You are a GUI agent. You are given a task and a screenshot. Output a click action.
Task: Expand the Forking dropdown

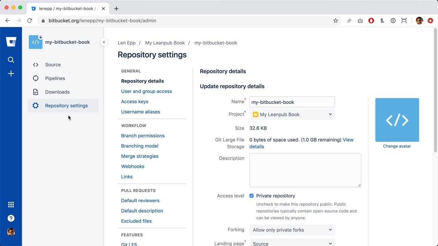coord(292,230)
